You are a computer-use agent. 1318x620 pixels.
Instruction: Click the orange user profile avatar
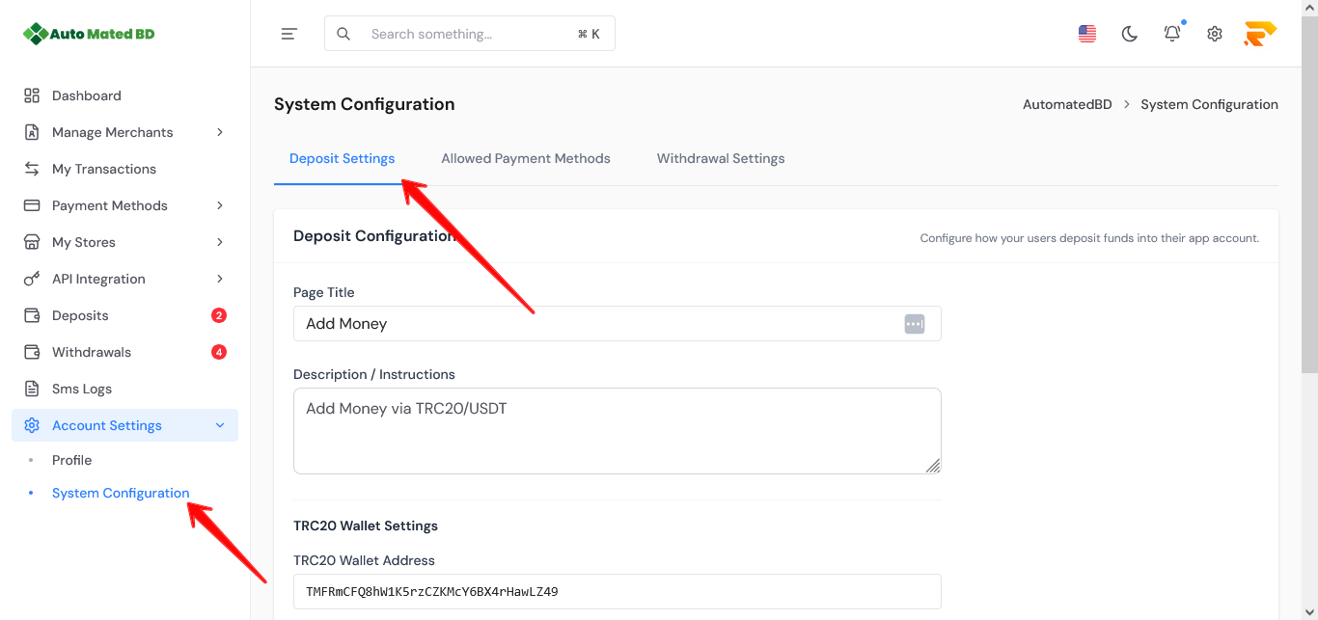pyautogui.click(x=1260, y=34)
